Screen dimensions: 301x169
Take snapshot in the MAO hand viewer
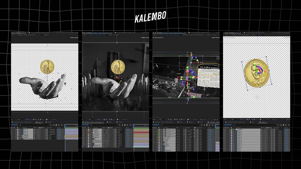click(47, 119)
